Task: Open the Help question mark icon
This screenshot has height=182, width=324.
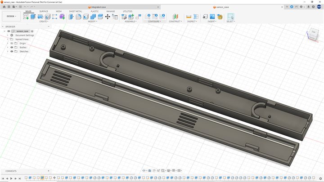Action: 313,7
